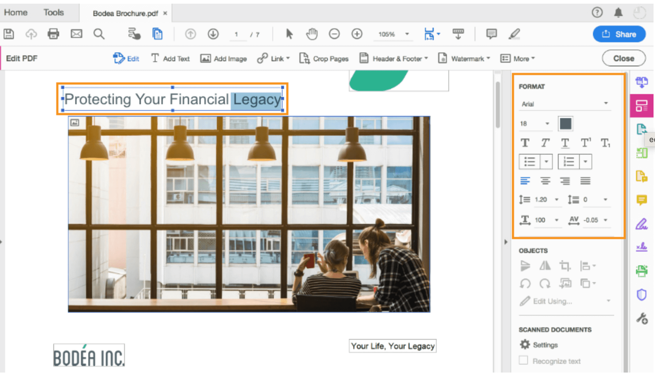The height and width of the screenshot is (374, 655).
Task: Open the font size 18 dropdown
Action: (x=535, y=124)
